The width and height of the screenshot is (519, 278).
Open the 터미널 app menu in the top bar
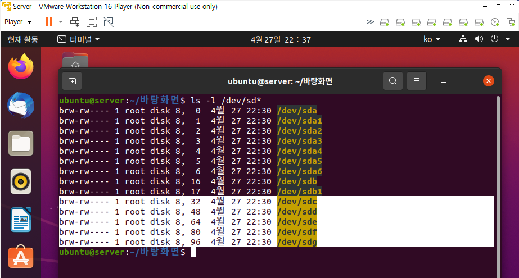click(x=79, y=39)
